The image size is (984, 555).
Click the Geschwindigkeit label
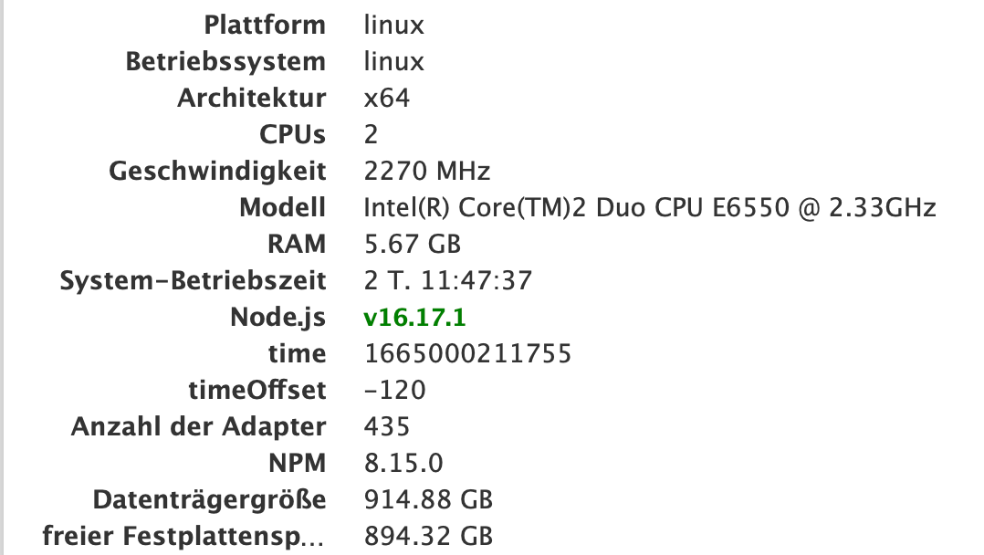click(217, 172)
